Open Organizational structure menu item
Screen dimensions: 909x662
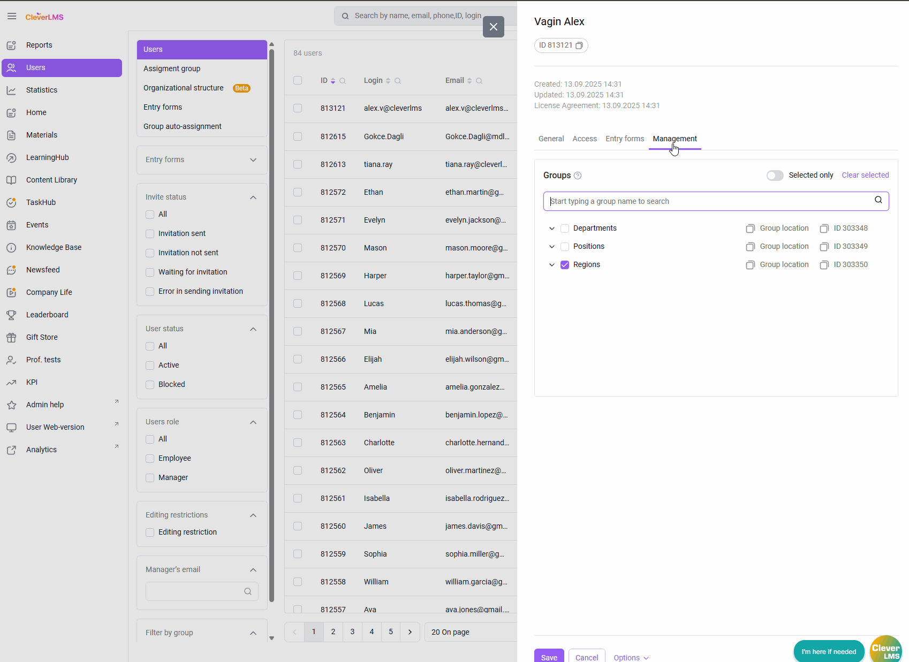[184, 88]
